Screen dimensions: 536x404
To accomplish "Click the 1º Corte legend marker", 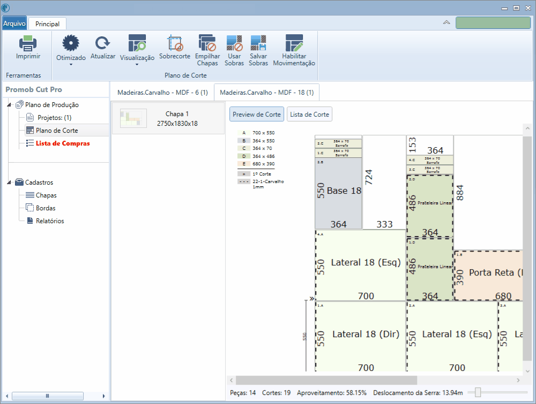I will 244,174.
